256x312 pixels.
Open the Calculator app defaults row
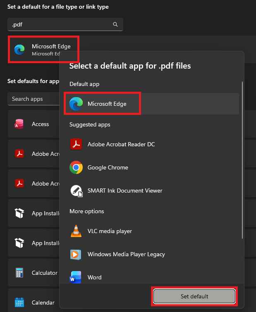pyautogui.click(x=33, y=273)
